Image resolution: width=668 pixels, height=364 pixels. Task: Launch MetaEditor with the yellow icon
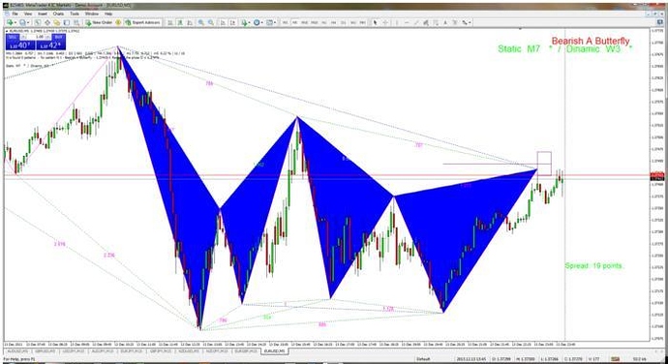(x=118, y=22)
